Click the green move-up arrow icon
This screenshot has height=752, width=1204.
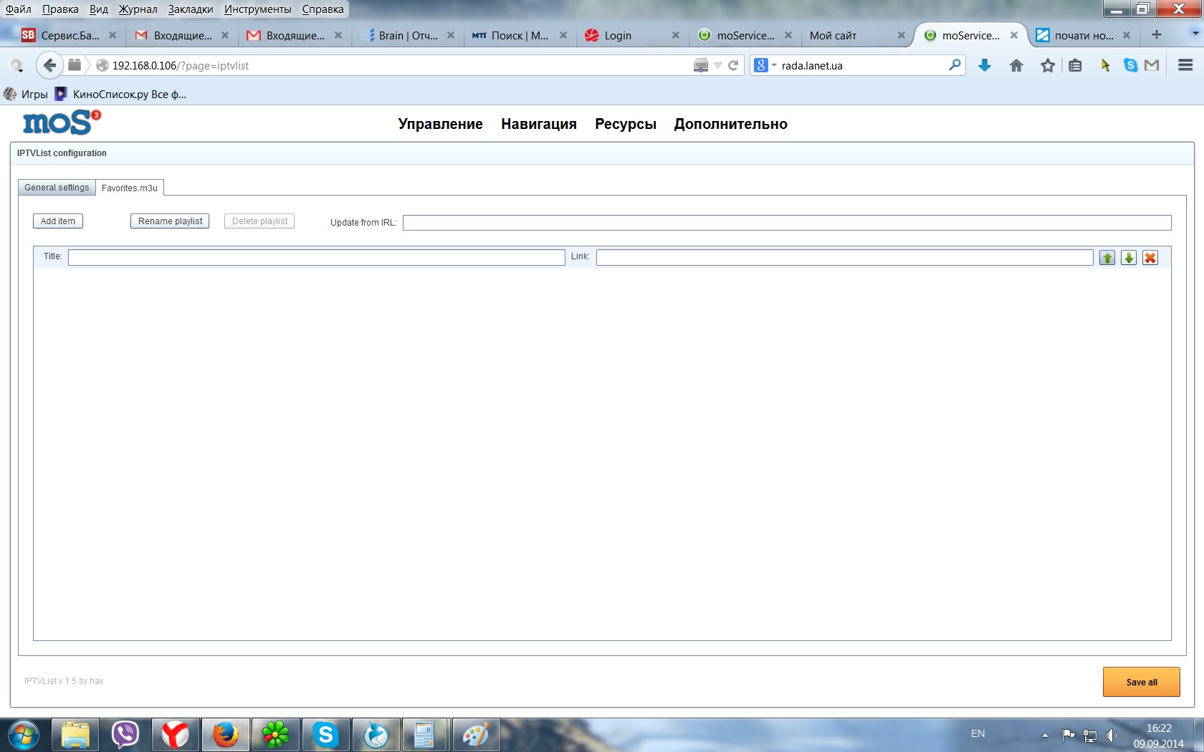pos(1107,258)
